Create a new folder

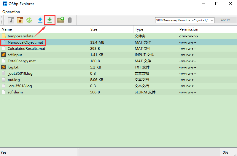(x=61, y=20)
